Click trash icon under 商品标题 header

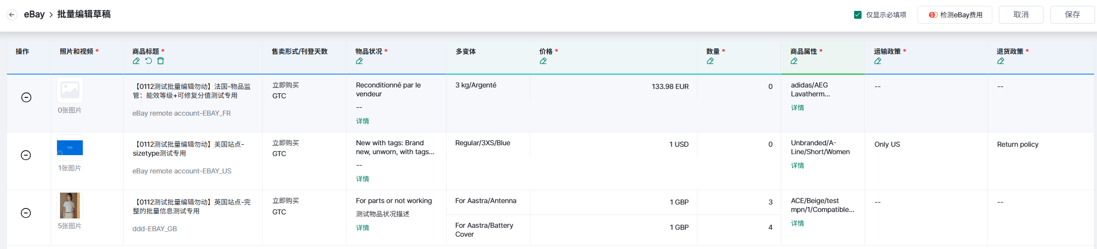[x=161, y=61]
